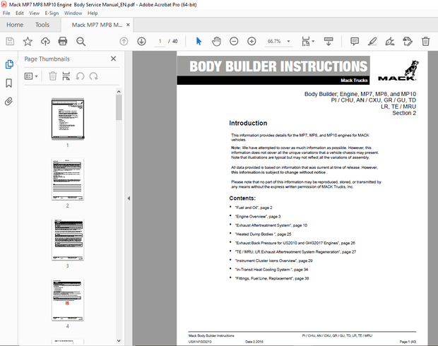Click the "Contents:" heading text

(x=242, y=198)
